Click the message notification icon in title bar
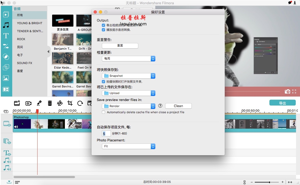 [x=290, y=3]
